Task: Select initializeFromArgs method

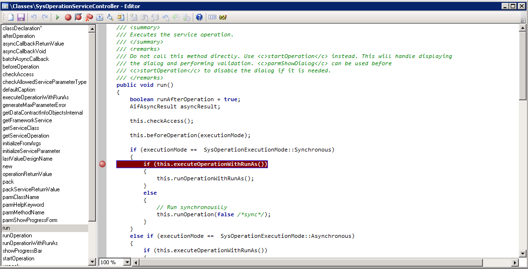Action: pos(22,143)
